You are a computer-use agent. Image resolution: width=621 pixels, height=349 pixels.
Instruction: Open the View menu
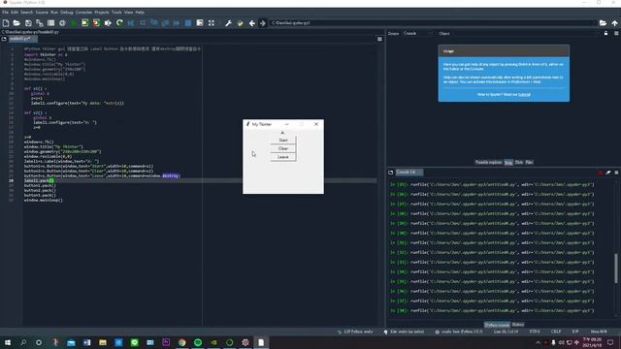pyautogui.click(x=129, y=13)
